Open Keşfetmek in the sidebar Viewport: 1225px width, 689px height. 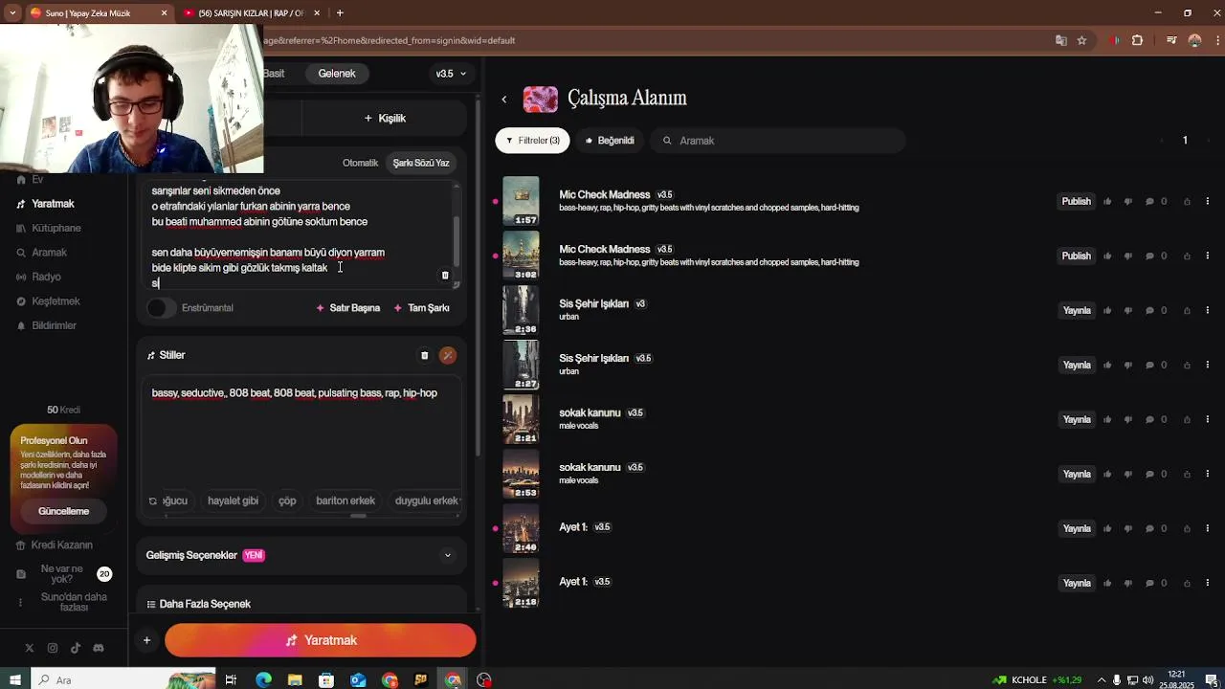56,301
